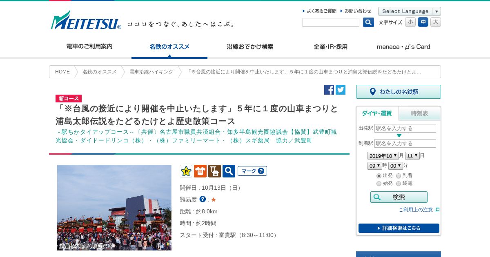Open 企業・IR・採用 menu
Image resolution: width=490 pixels, height=257 pixels.
(330, 47)
